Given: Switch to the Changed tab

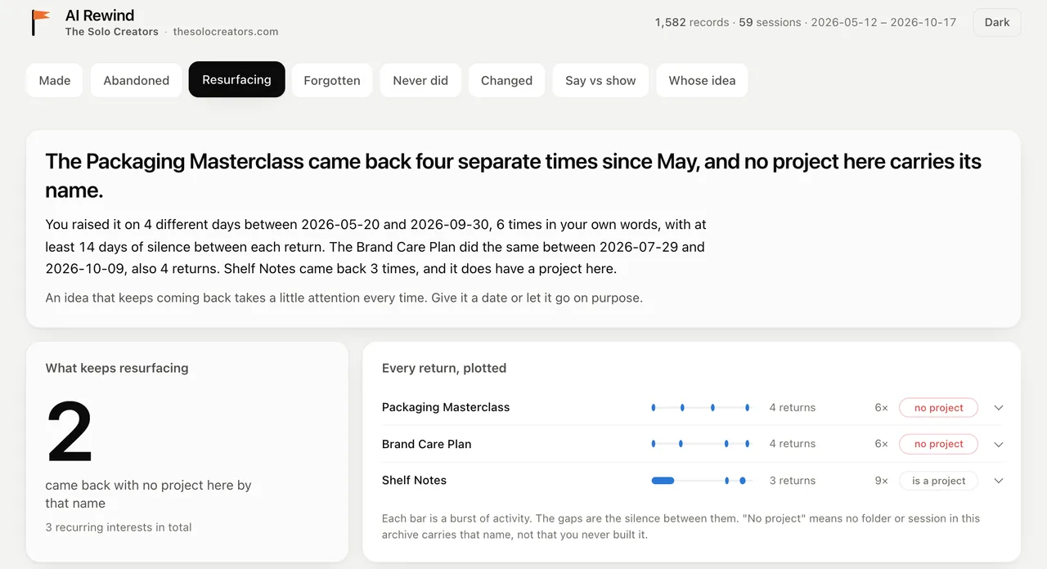Looking at the screenshot, I should [506, 80].
